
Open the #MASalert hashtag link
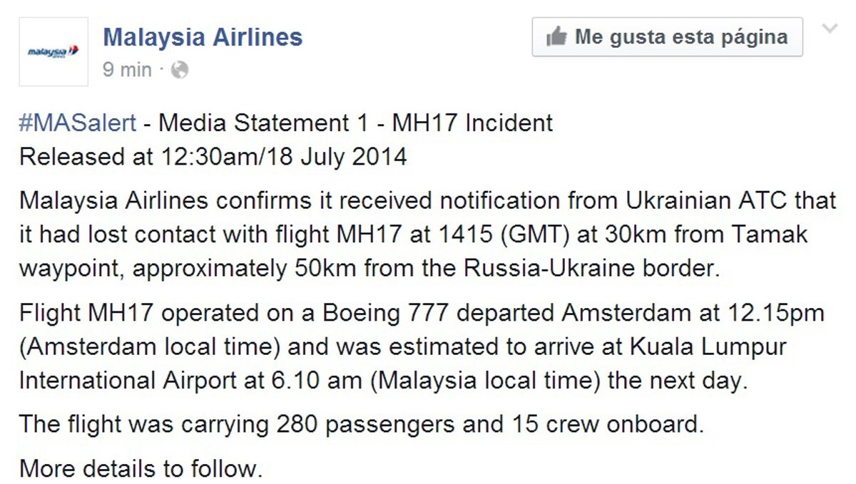coord(78,123)
